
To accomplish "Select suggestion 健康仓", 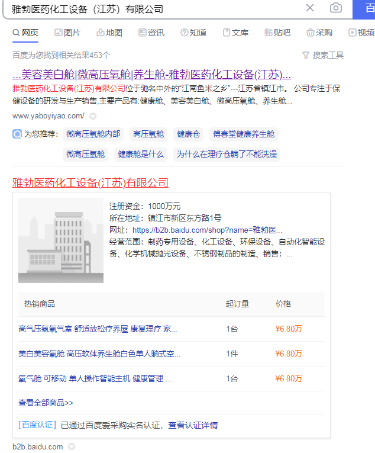I will [x=189, y=134].
